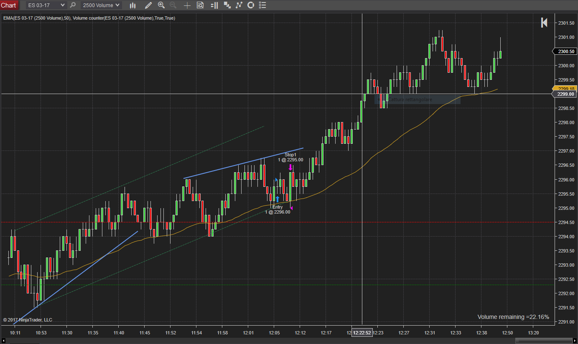This screenshot has height=344, width=578.
Task: Click the Entry 1 @ 2296.00 label
Action: (278, 209)
